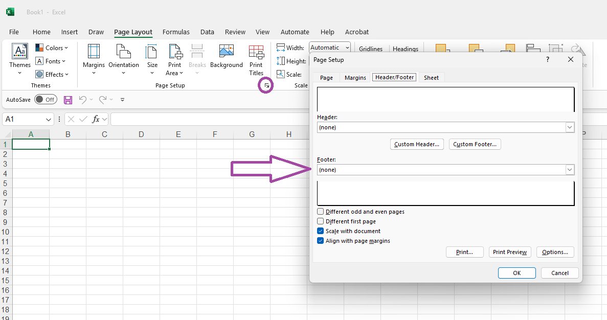
Task: Click Custom Header button
Action: click(x=417, y=144)
